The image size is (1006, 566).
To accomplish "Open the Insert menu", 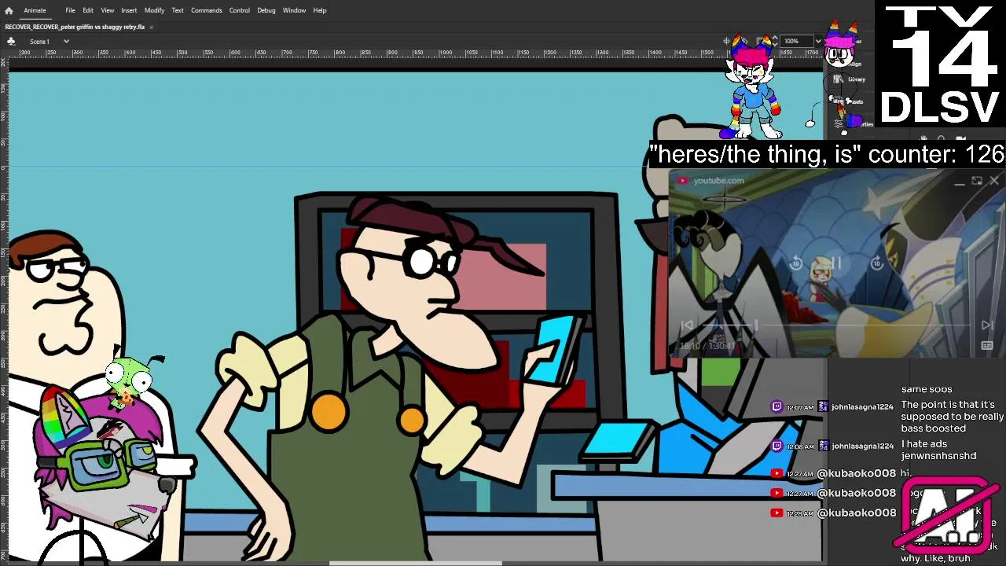I will pos(129,10).
